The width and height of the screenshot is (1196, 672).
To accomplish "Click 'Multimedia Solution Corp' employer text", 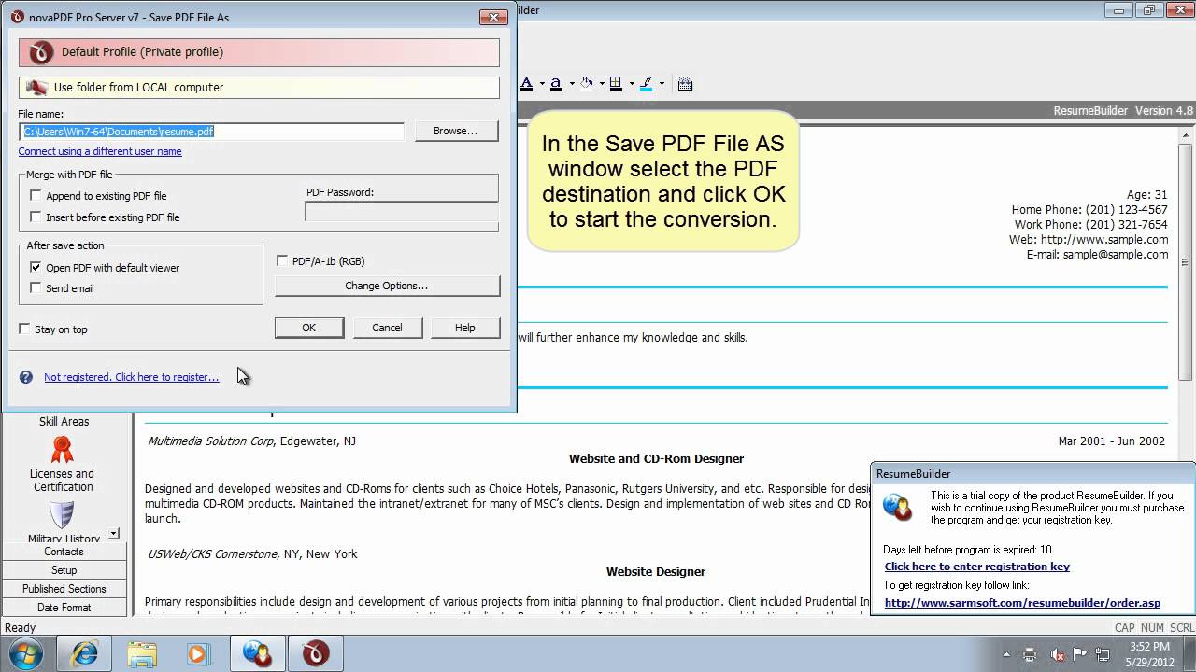I will pyautogui.click(x=210, y=441).
